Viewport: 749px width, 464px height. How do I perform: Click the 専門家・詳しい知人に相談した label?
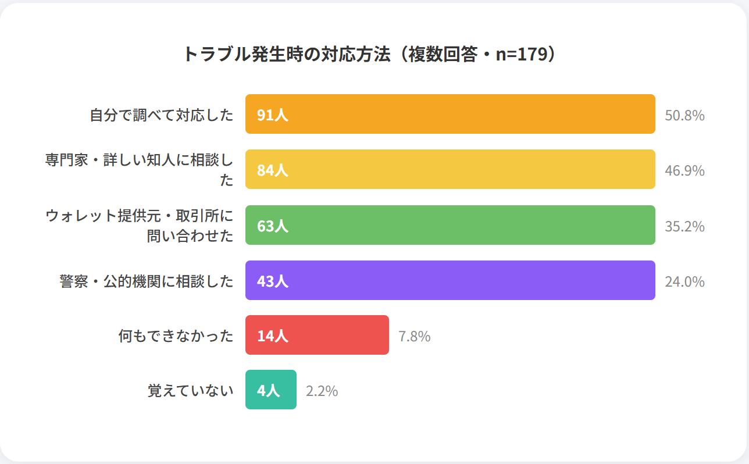point(140,170)
